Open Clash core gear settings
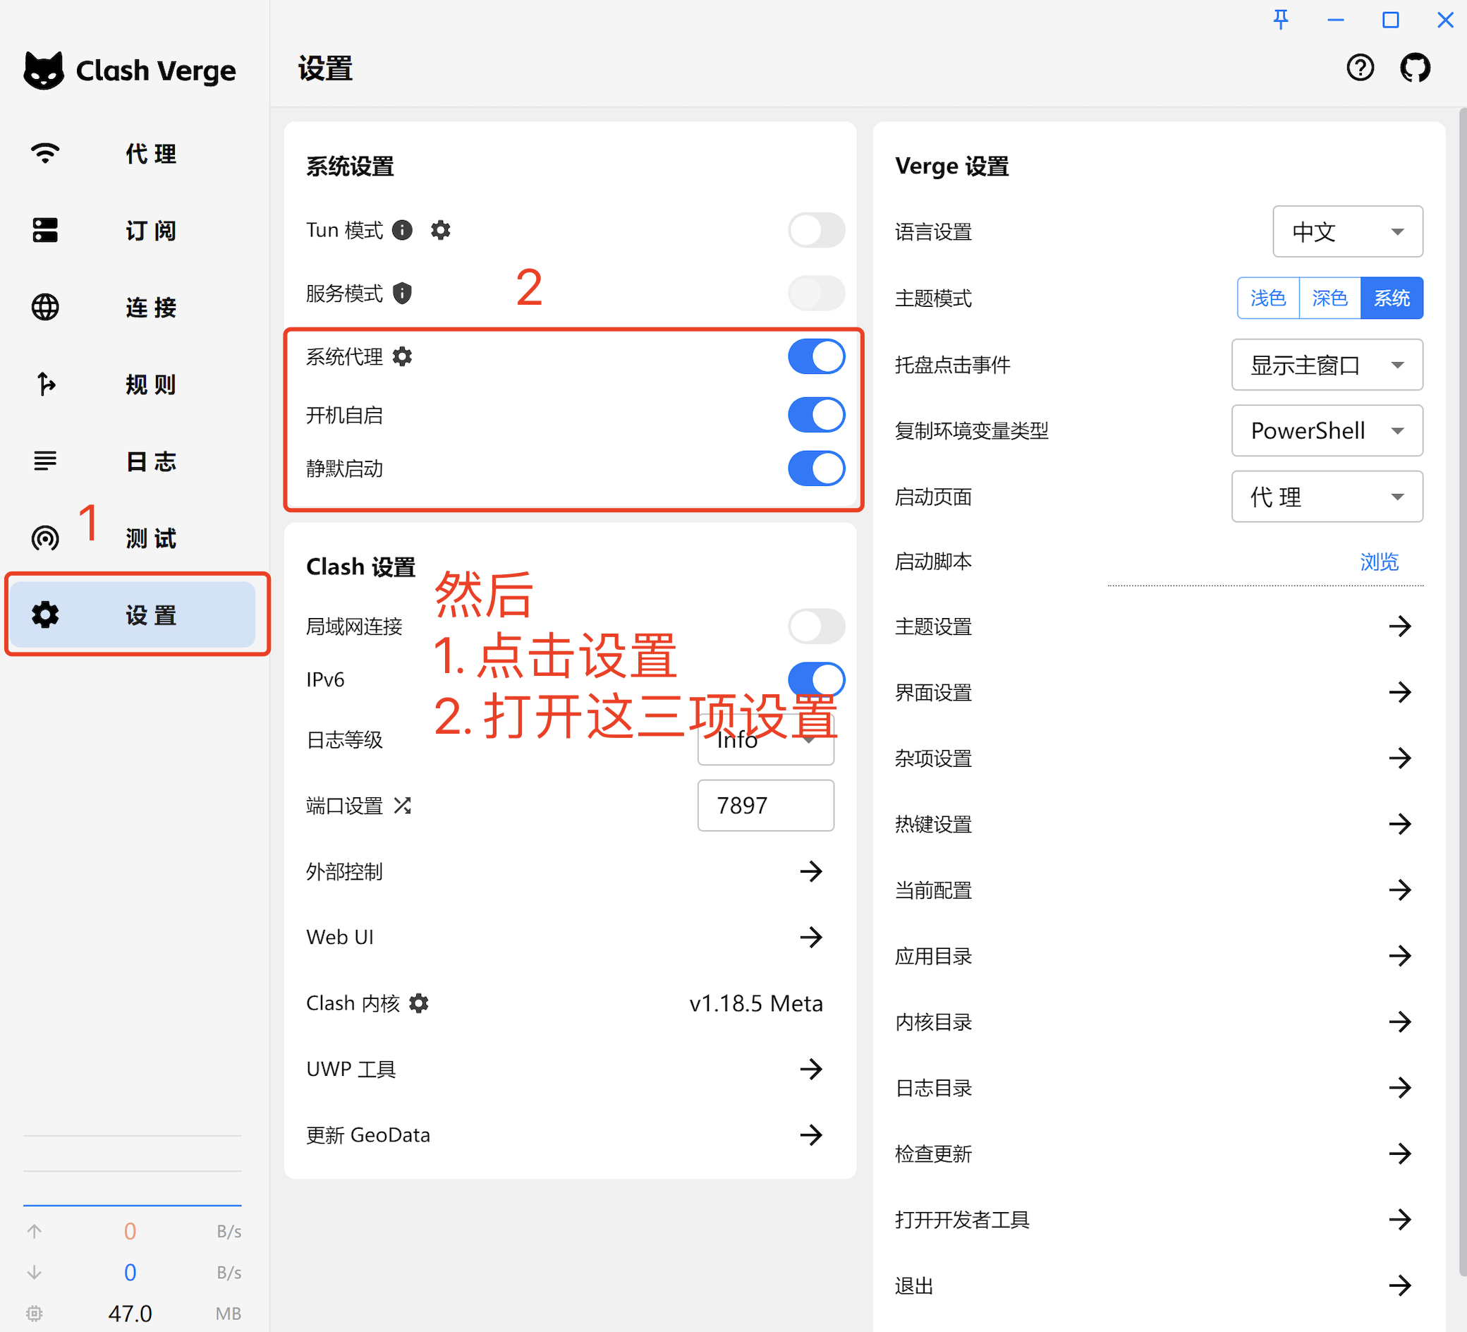This screenshot has height=1332, width=1467. [x=418, y=1003]
